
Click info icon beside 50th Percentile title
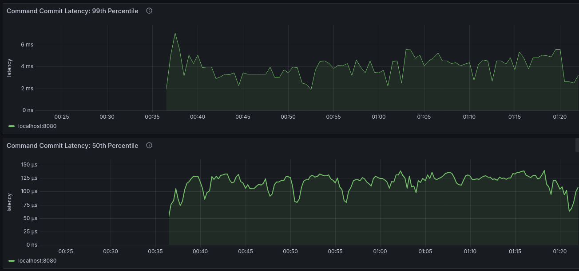[x=149, y=145]
